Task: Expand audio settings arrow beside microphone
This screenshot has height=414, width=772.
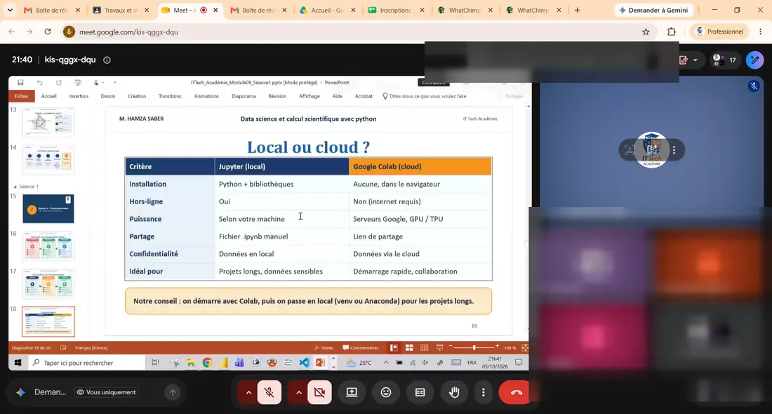Action: click(248, 392)
